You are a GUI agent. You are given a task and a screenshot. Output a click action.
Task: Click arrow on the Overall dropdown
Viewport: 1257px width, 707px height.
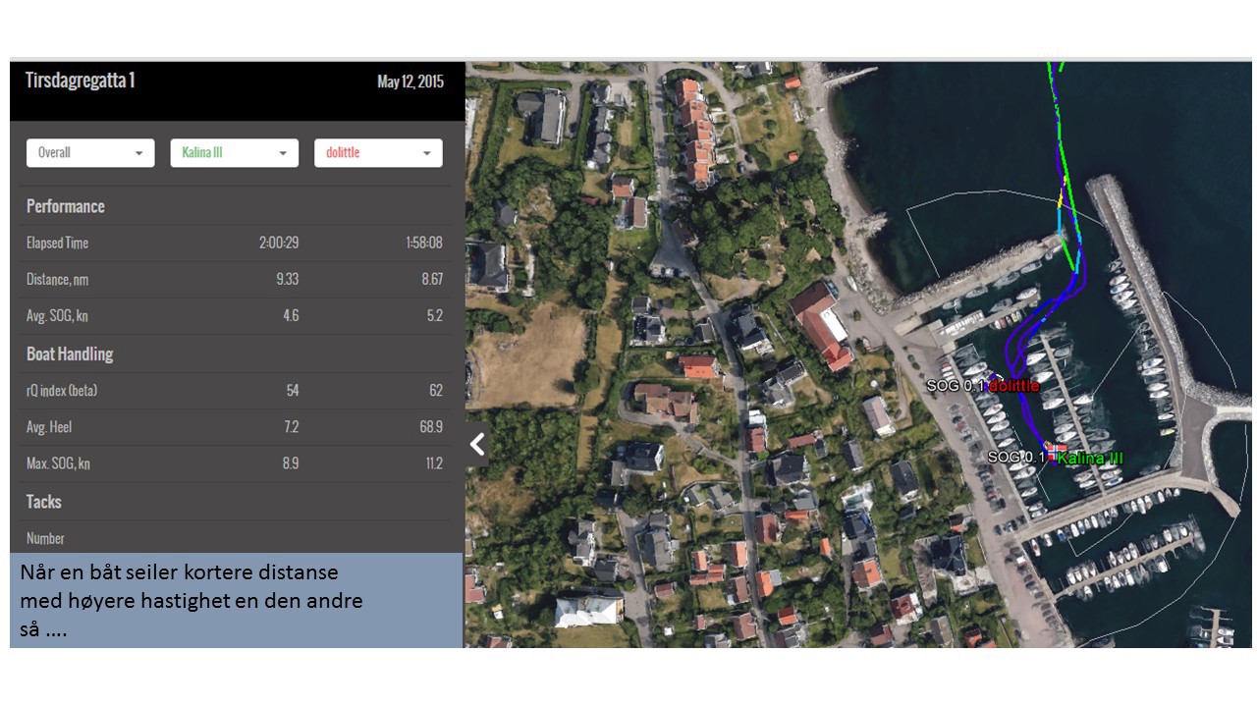tap(138, 154)
